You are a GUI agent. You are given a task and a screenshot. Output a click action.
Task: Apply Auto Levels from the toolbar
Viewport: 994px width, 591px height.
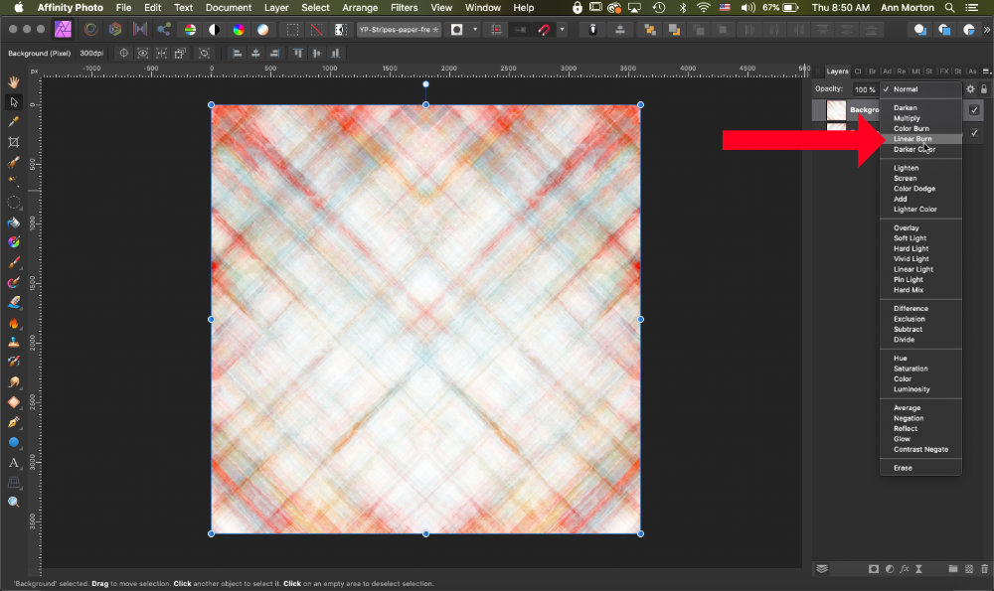190,30
